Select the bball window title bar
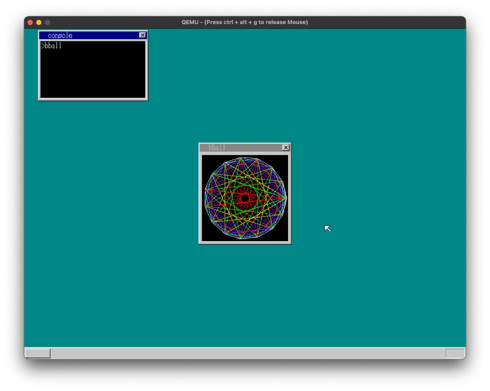490x391 pixels. [x=245, y=148]
